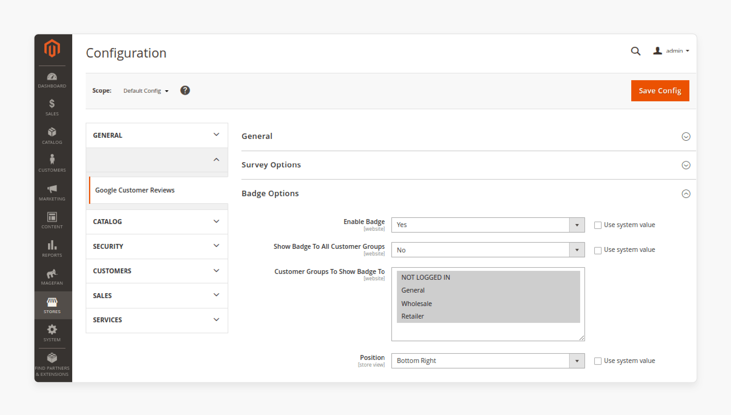The image size is (731, 415).
Task: Select Wholesale in the customer groups list
Action: click(416, 304)
